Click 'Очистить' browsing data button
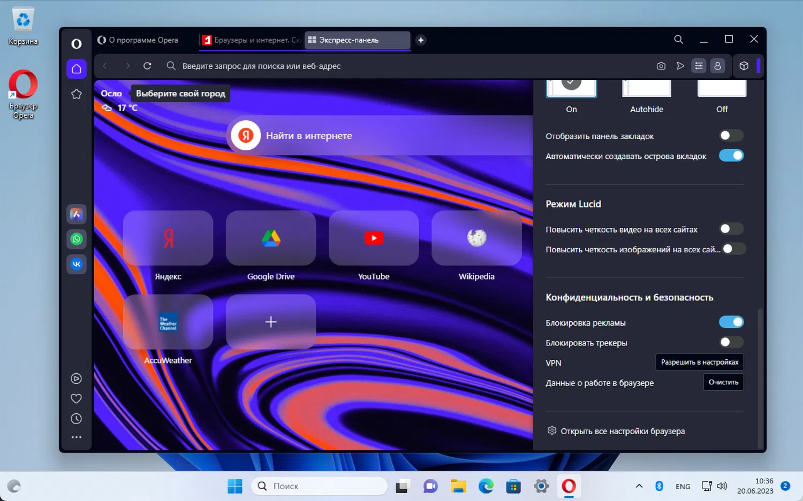Viewport: 803px width, 501px height. (x=723, y=382)
